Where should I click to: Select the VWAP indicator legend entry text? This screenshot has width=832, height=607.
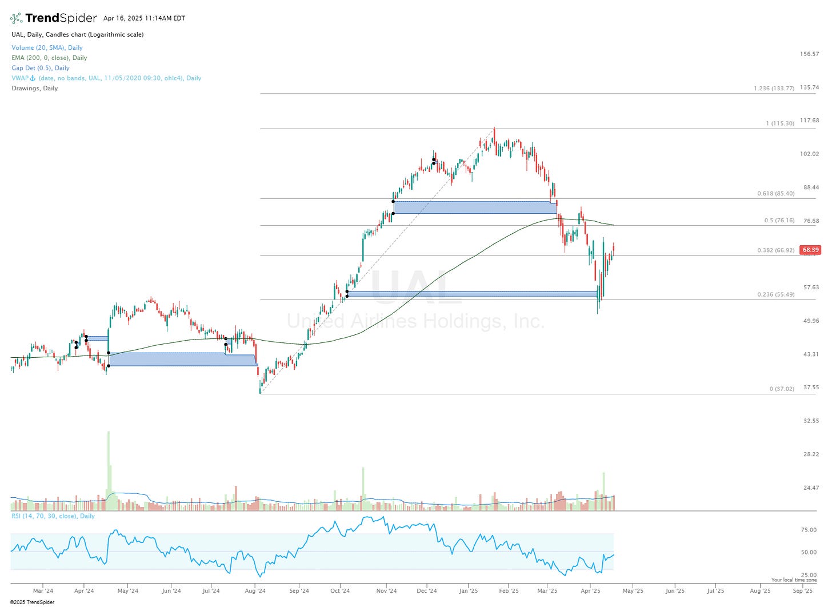pyautogui.click(x=106, y=78)
